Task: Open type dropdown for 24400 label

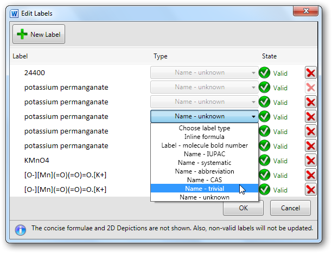Action: click(205, 72)
